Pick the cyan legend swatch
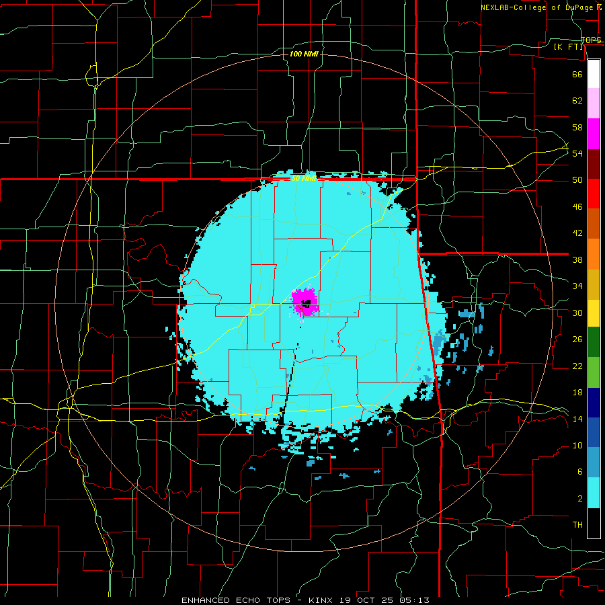Viewport: 605px width, 605px height. 594,493
